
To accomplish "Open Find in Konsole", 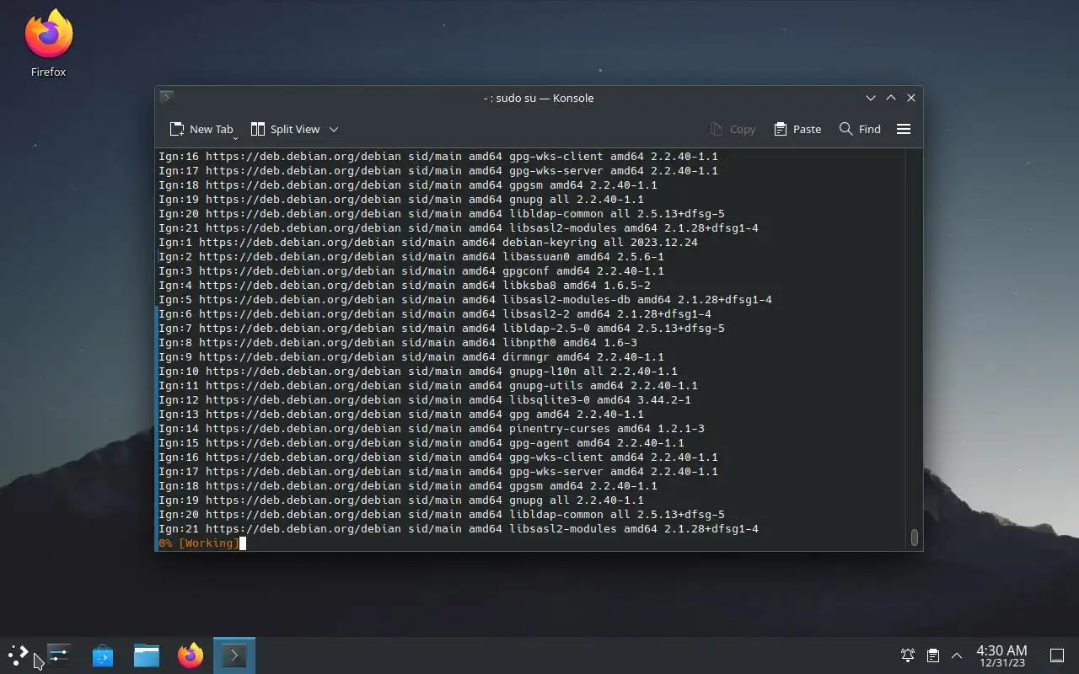I will pyautogui.click(x=860, y=129).
